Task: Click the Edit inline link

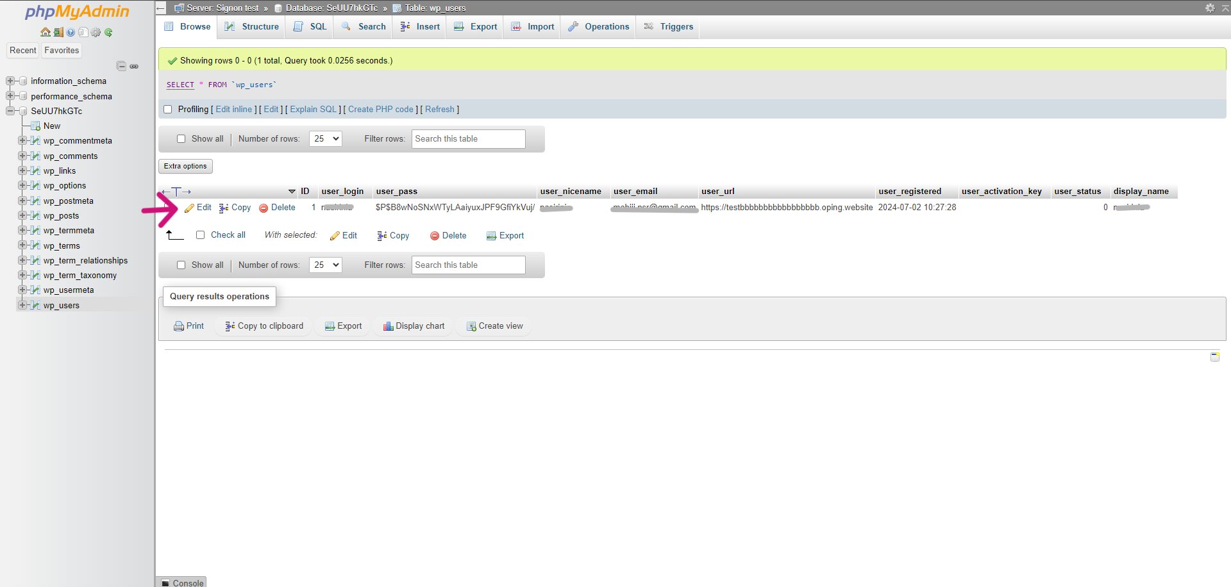Action: [233, 110]
